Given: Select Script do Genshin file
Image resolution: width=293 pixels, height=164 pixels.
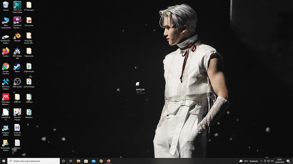Looking at the screenshot, I should tap(17, 130).
